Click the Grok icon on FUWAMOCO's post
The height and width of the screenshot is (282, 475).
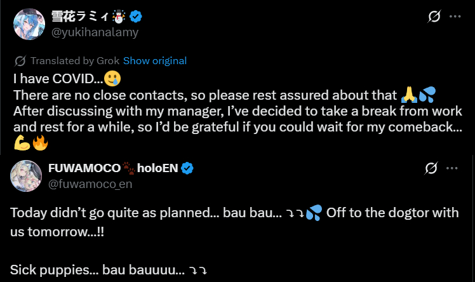(x=431, y=168)
